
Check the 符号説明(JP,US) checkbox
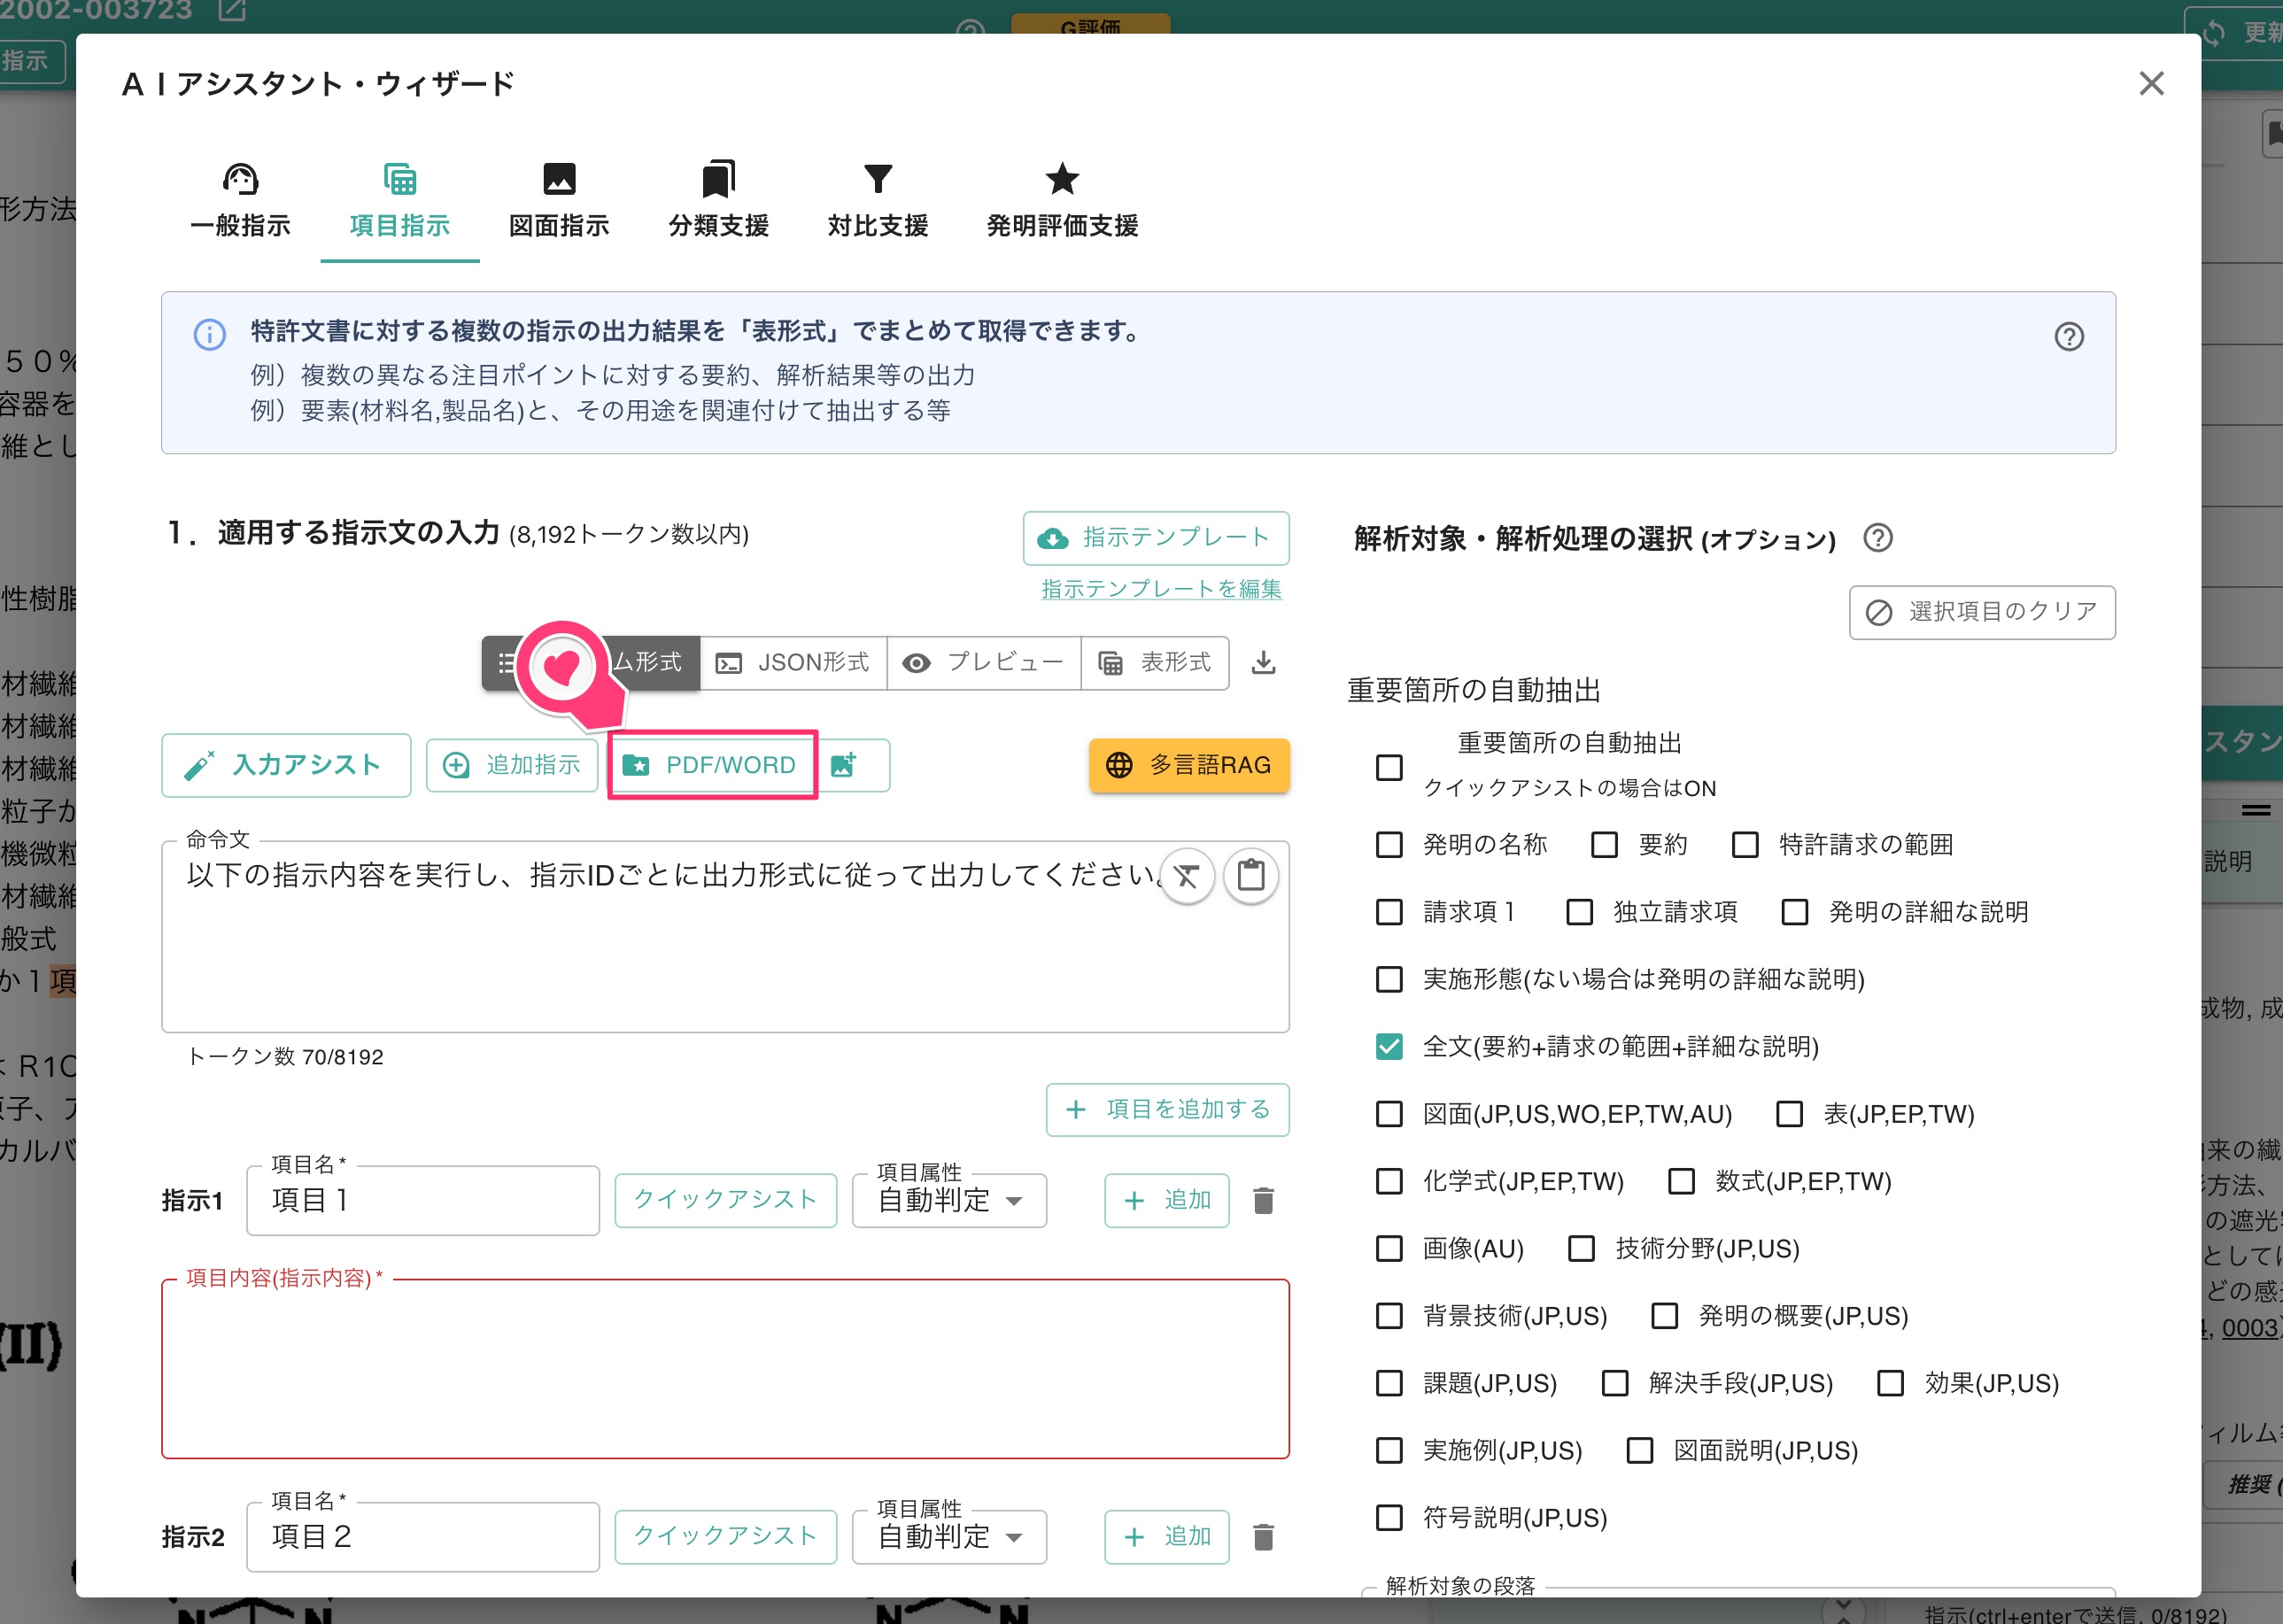[1389, 1518]
